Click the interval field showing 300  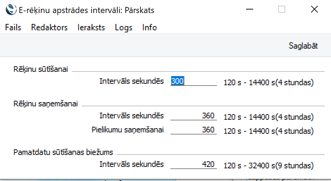pyautogui.click(x=194, y=81)
